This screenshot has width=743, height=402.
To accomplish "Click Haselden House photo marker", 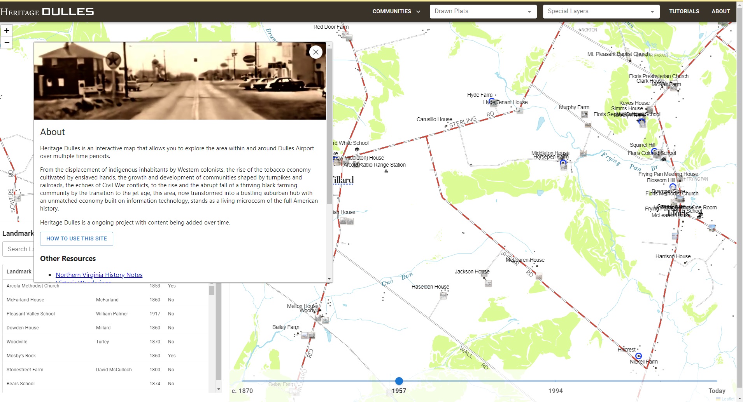I will pos(443,296).
